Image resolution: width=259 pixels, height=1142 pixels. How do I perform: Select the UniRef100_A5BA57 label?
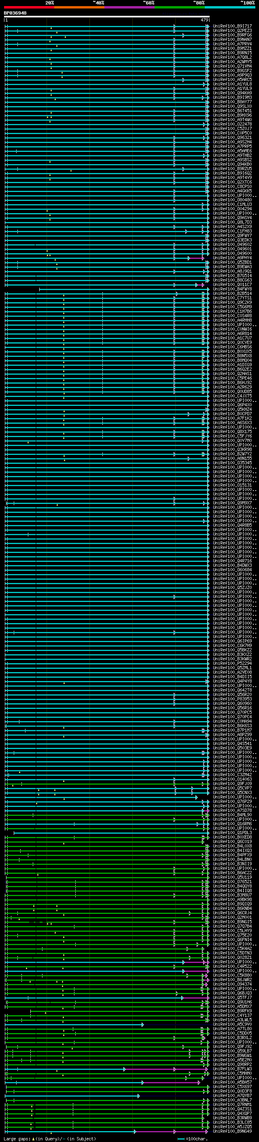(232, 1082)
